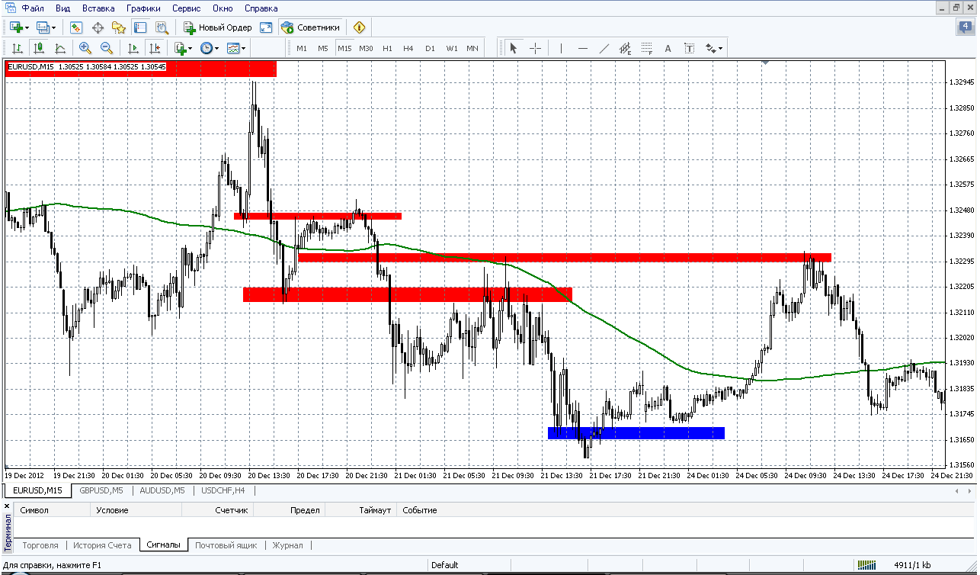This screenshot has height=575, width=980.
Task: Switch to candlestick chart display
Action: [x=39, y=48]
